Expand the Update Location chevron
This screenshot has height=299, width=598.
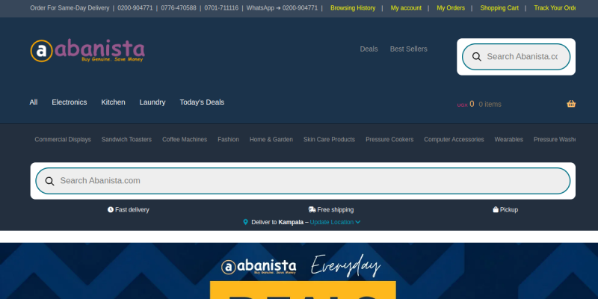(x=358, y=222)
